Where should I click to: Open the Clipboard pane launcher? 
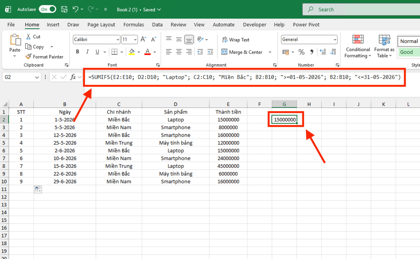click(67, 65)
